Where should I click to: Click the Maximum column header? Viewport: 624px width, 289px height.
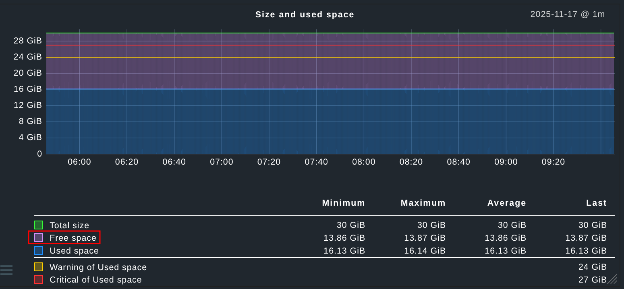tap(423, 203)
